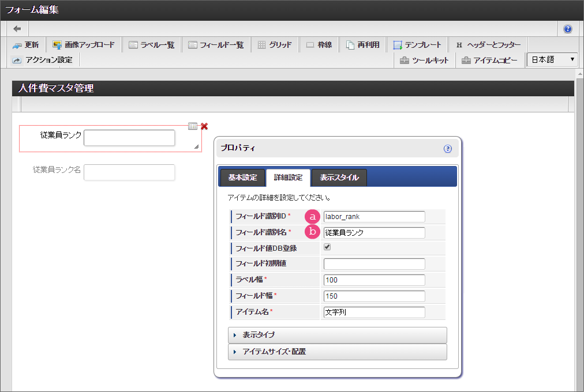Switch to the 基本設定 tab

coord(242,178)
